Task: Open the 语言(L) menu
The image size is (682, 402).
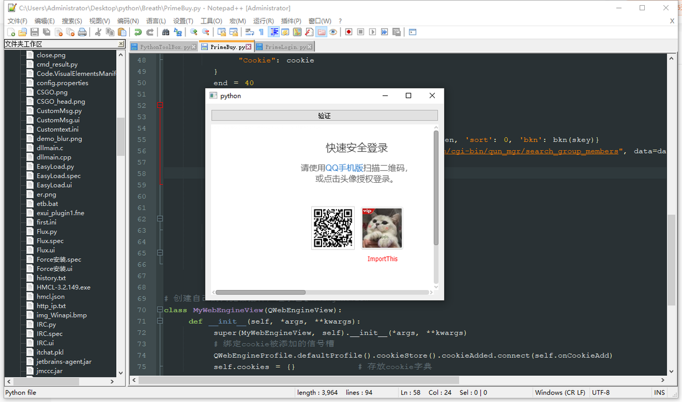Action: click(156, 21)
